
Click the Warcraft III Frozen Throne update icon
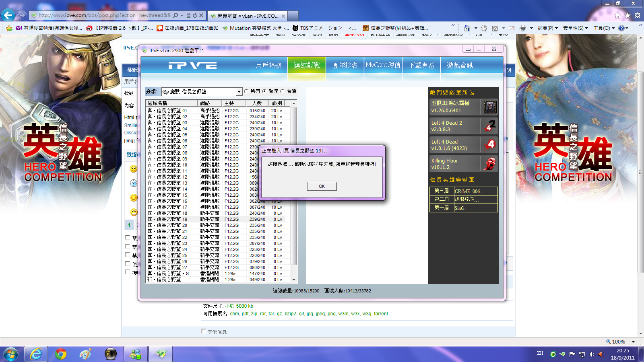pos(489,107)
